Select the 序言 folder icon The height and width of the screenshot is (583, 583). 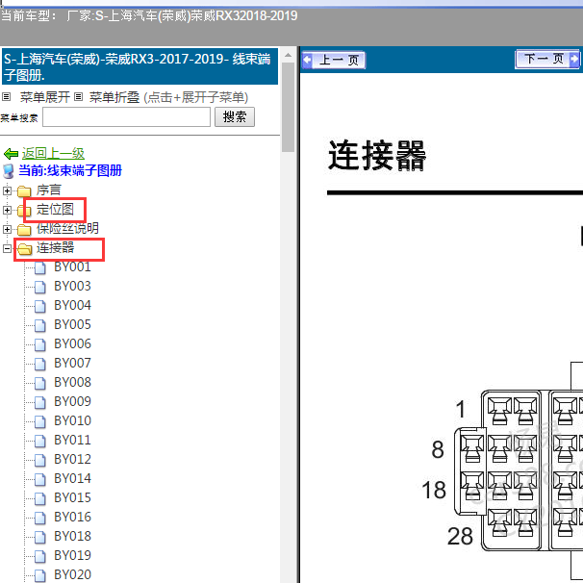point(24,191)
